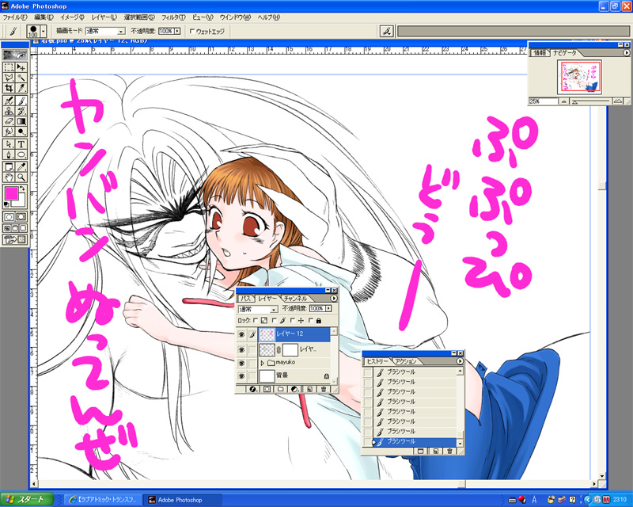Select the Gradient tool
Screen dimensions: 633x507
tap(21, 121)
